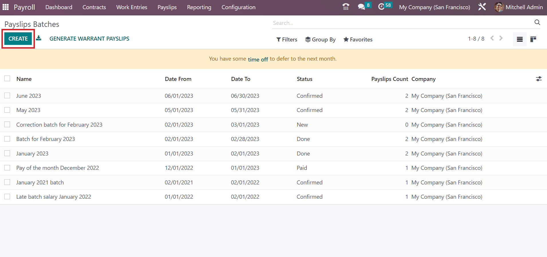Click the search magnifier icon

(537, 23)
